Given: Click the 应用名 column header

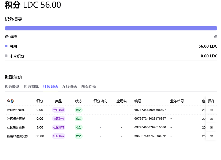Looking at the screenshot, I should (x=121, y=101).
